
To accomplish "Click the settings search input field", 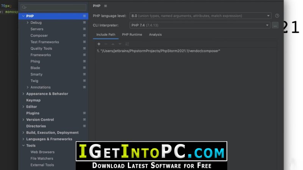I will [53, 7].
